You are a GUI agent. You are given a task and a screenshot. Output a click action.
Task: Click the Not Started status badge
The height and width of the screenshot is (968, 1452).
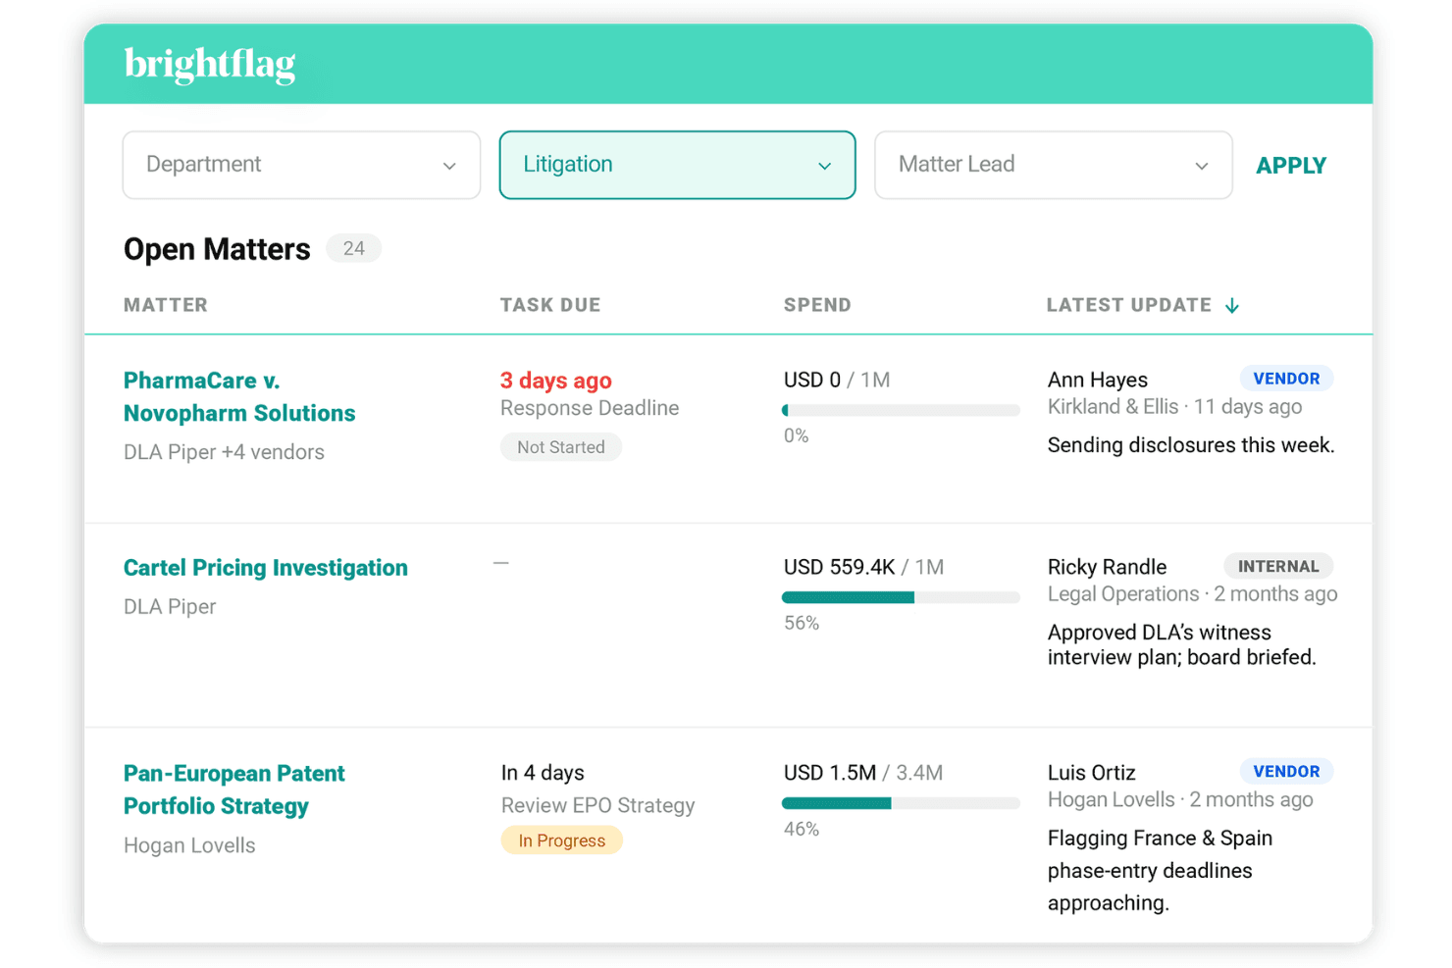[561, 447]
